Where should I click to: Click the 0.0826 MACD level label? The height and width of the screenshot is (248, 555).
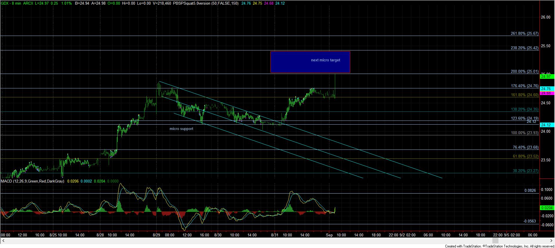coord(530,191)
